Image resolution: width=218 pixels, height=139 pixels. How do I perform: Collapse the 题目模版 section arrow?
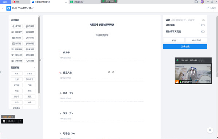point(34,68)
